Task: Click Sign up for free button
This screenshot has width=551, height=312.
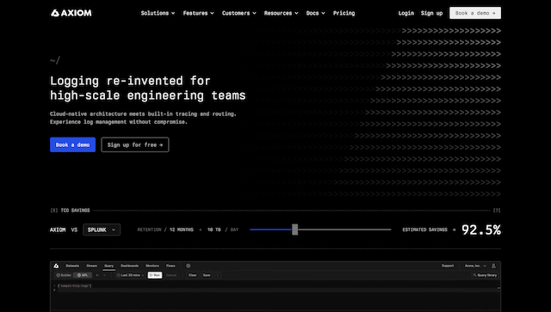Action: [135, 144]
